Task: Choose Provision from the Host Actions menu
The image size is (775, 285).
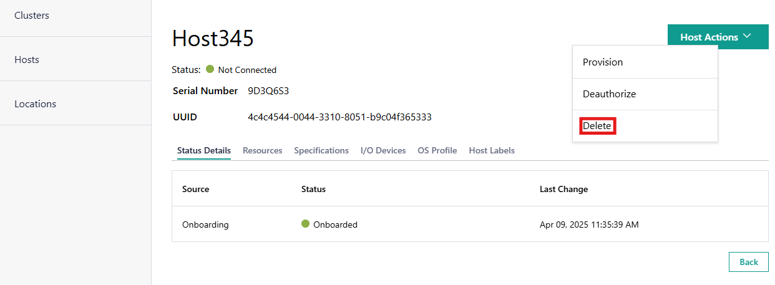Action: pyautogui.click(x=603, y=62)
